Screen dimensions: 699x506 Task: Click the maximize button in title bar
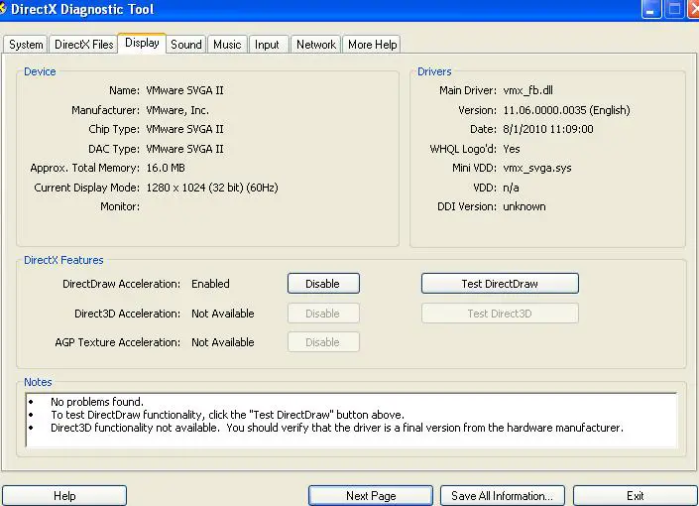674,9
